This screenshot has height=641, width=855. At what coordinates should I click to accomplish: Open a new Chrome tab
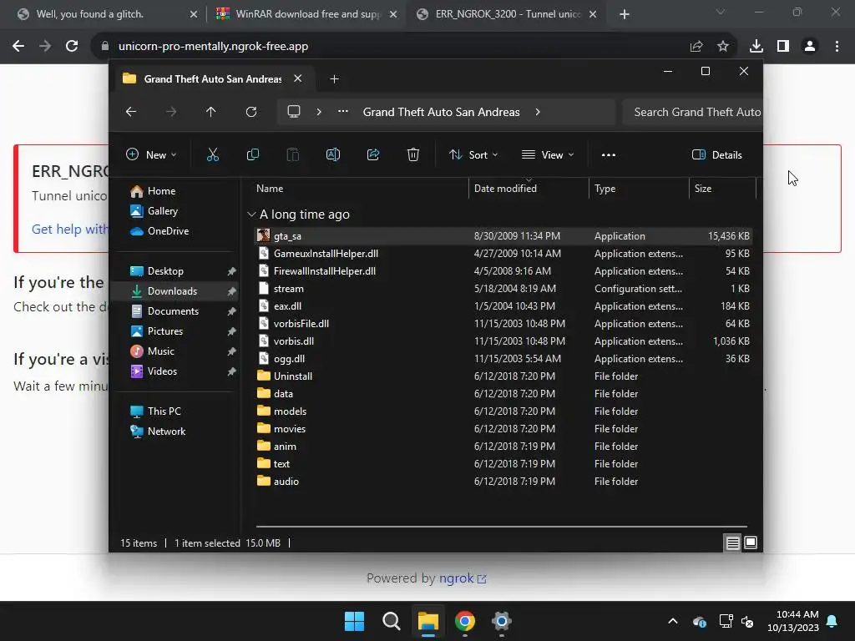625,15
